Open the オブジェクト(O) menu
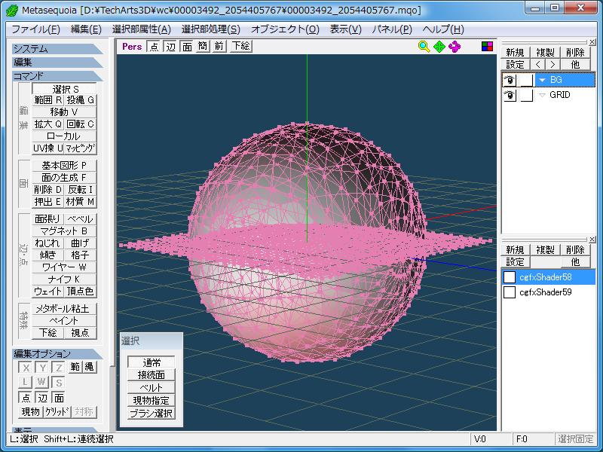The width and height of the screenshot is (603, 452). pos(285,29)
